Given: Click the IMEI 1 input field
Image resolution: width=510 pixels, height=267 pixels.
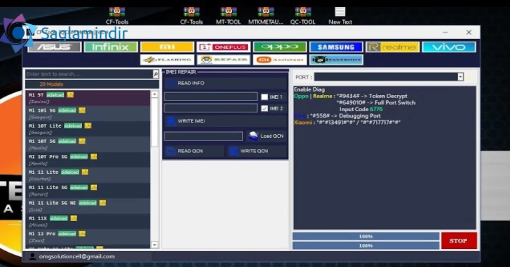Looking at the screenshot, I should pos(211,97).
